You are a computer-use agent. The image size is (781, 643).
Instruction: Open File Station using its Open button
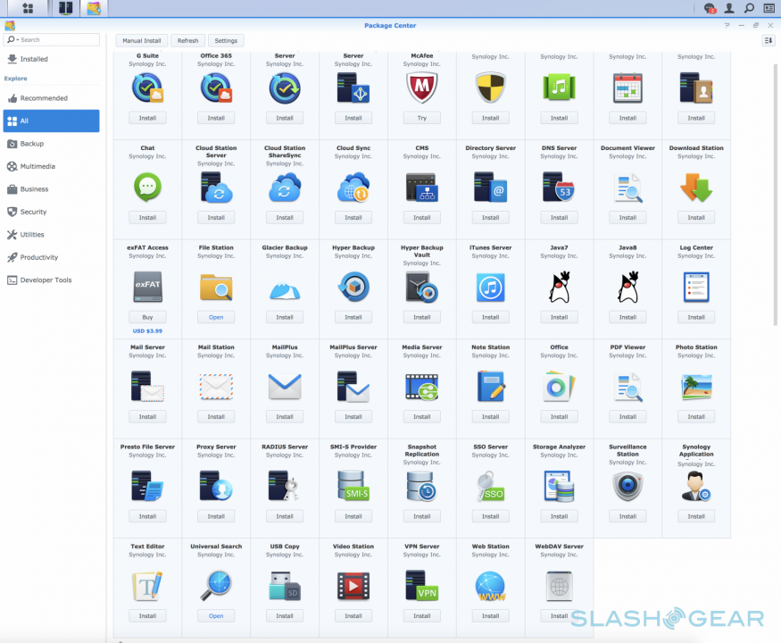tap(216, 316)
